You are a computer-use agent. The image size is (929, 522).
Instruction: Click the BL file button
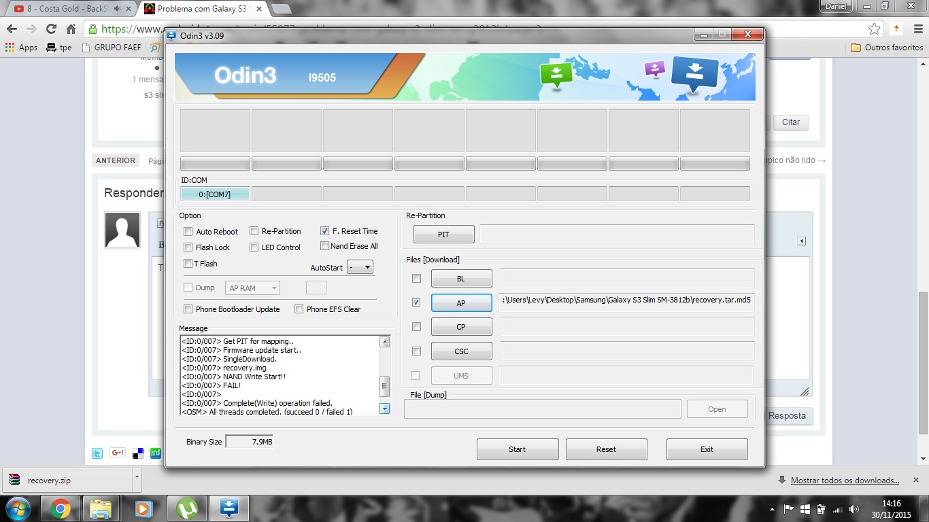pos(461,279)
